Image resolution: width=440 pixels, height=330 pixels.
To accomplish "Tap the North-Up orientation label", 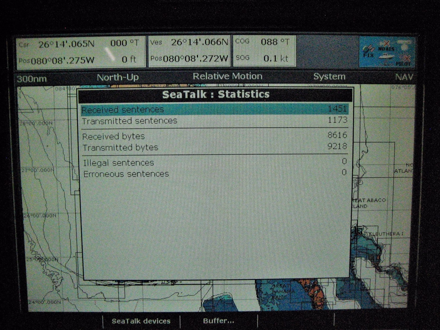I will [x=118, y=77].
